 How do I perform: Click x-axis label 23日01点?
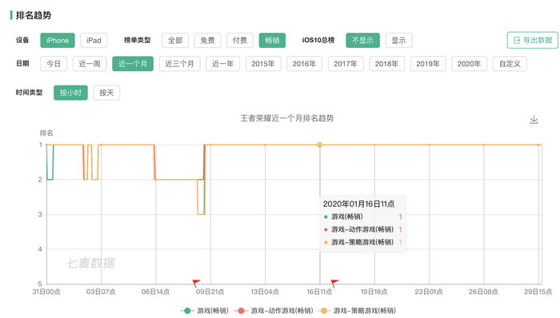click(x=429, y=292)
